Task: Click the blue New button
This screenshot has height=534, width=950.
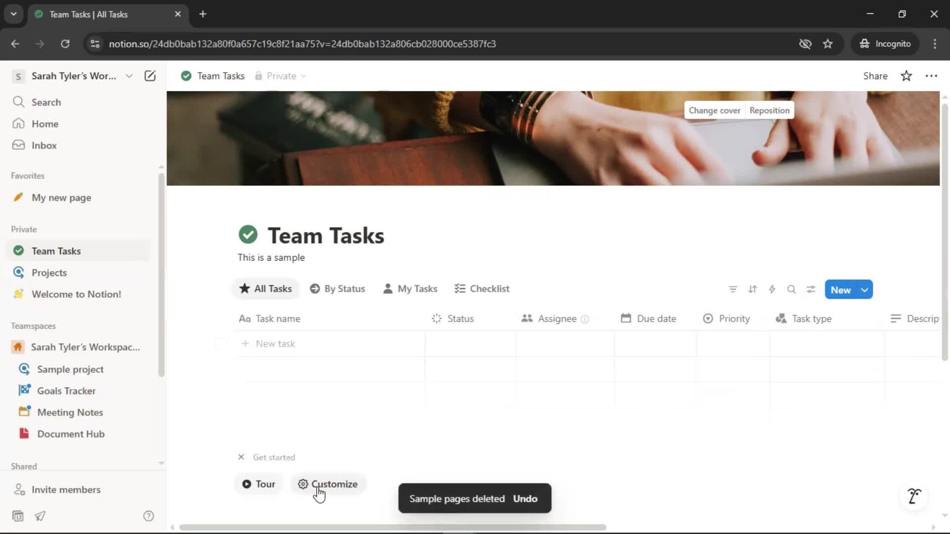Action: click(x=841, y=290)
